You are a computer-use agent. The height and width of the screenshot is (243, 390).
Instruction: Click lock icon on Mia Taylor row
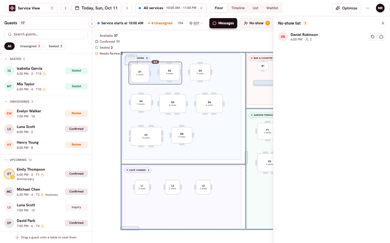tap(44, 89)
